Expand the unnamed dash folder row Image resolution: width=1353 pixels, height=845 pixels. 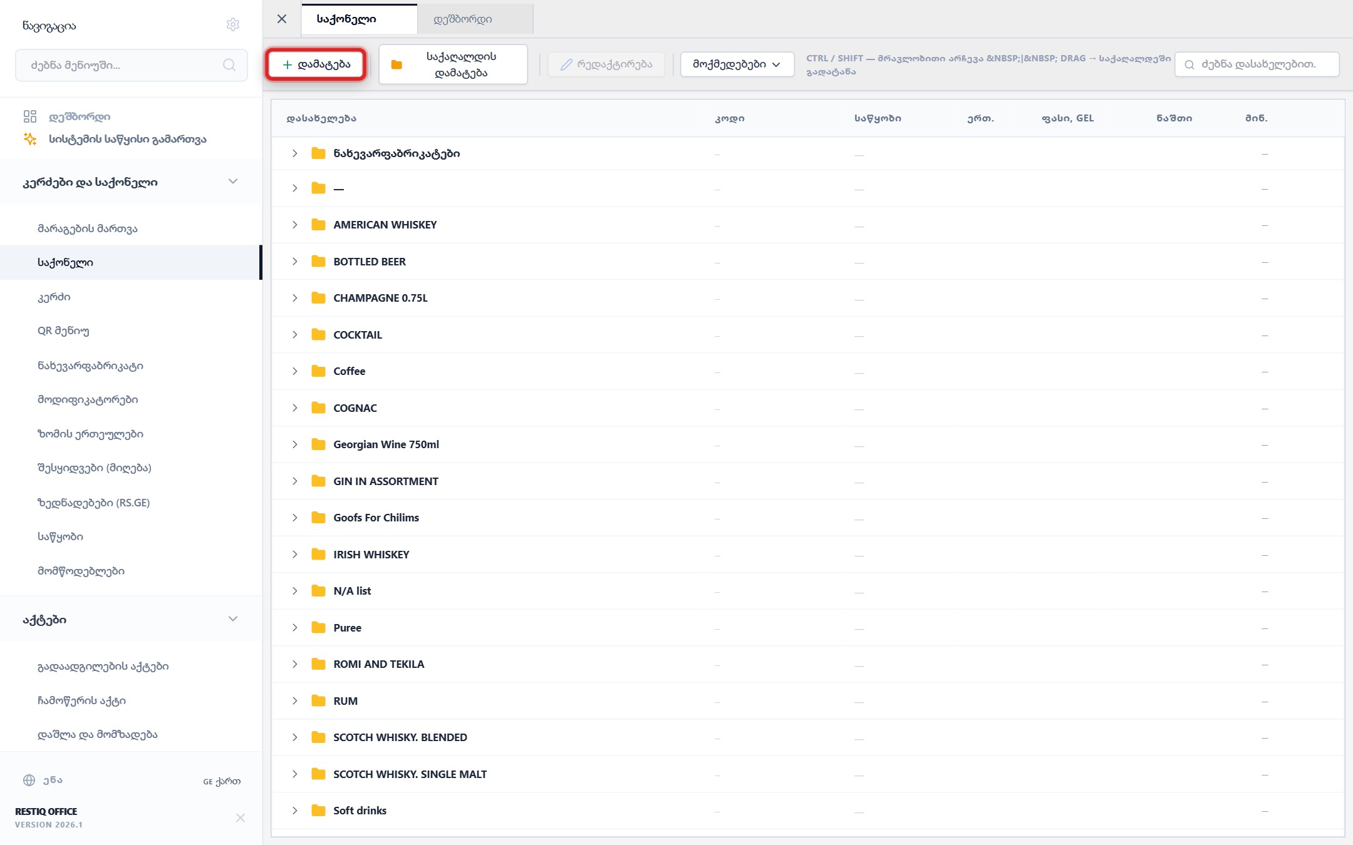(294, 188)
